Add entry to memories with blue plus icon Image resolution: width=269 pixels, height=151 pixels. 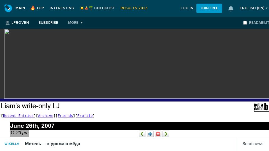click(x=150, y=134)
